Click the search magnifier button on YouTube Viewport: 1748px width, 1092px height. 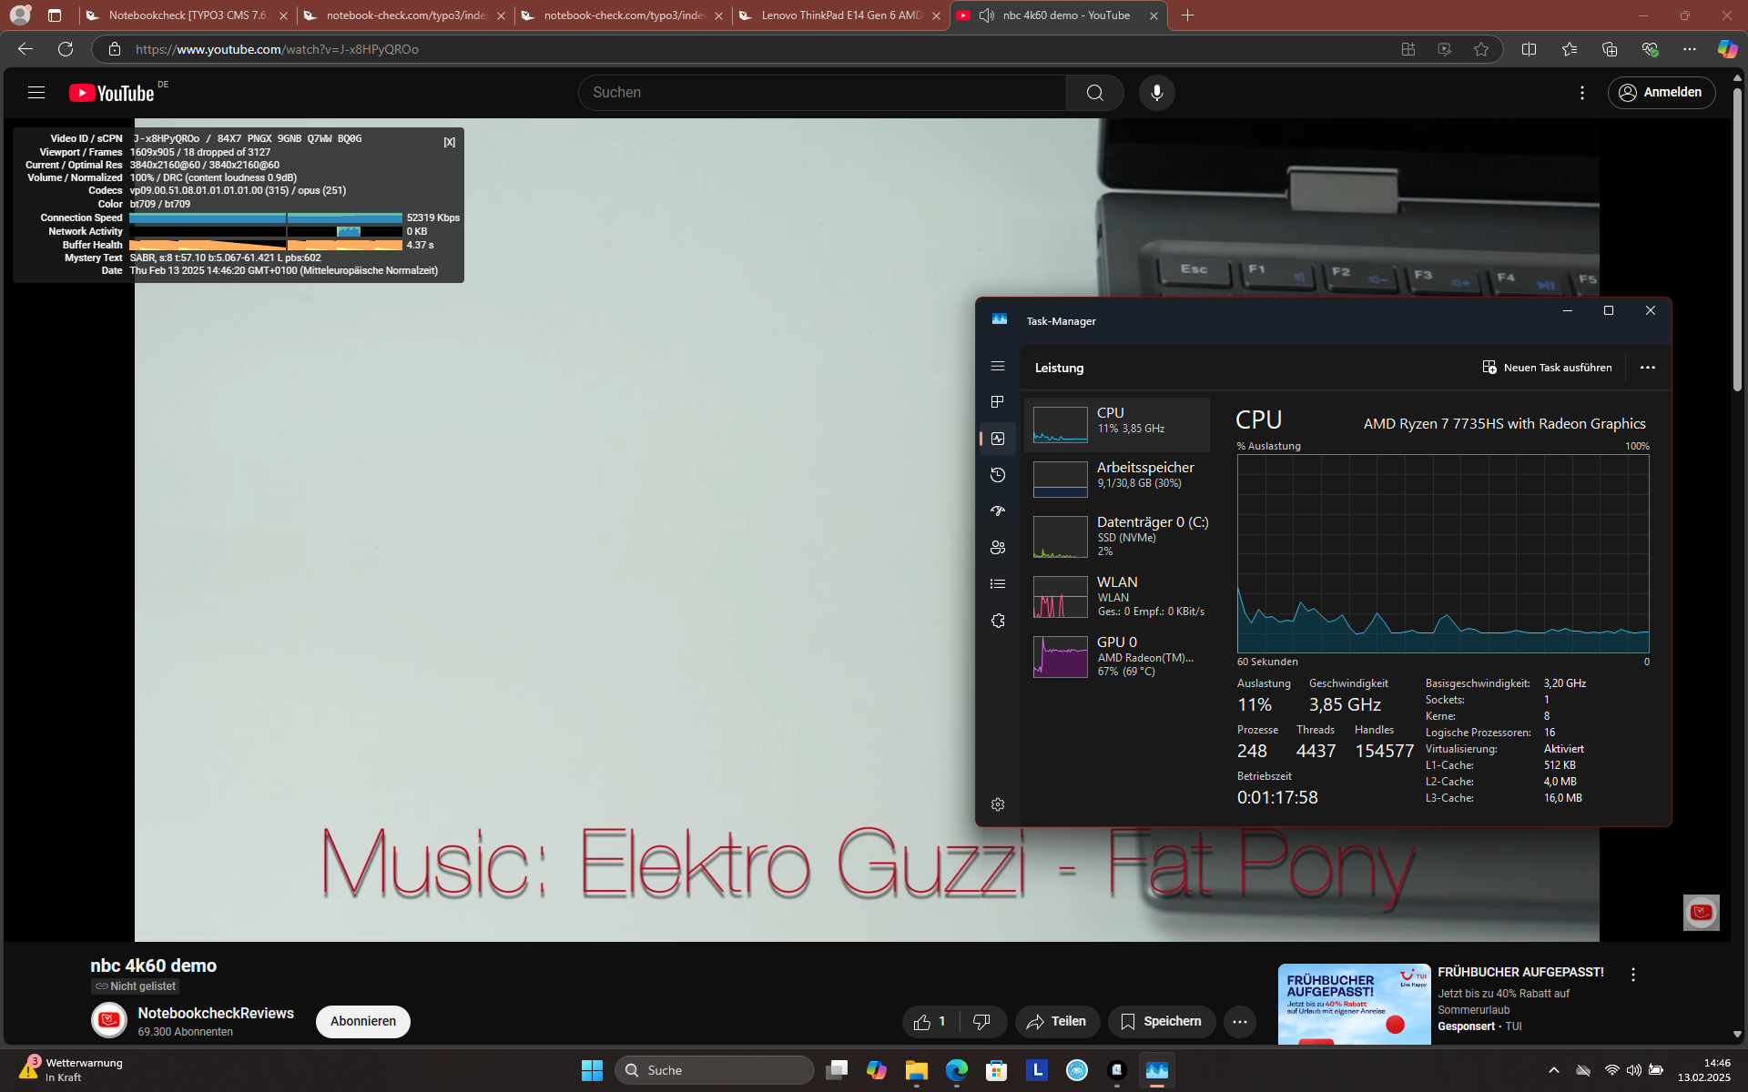(1094, 93)
